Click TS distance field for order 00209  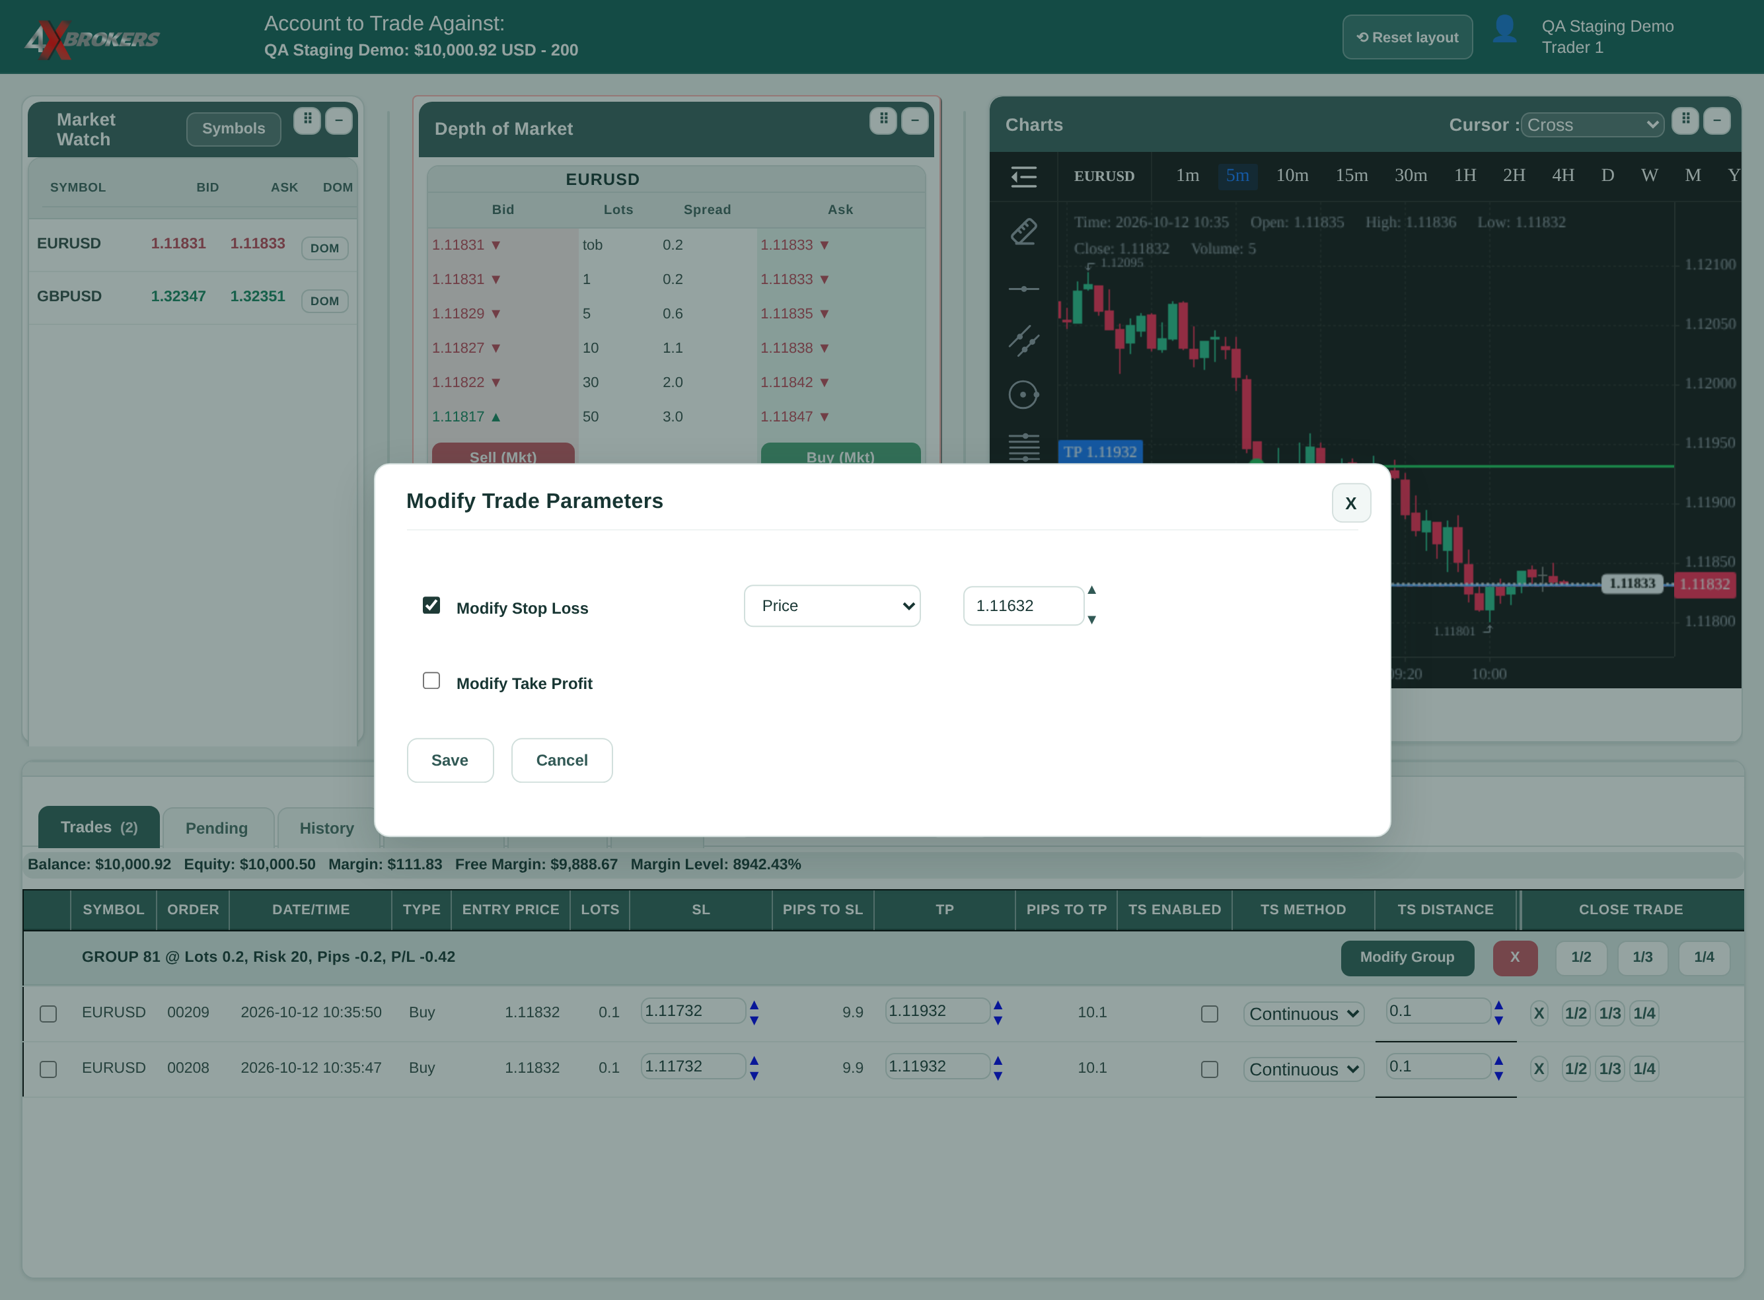tap(1438, 1011)
